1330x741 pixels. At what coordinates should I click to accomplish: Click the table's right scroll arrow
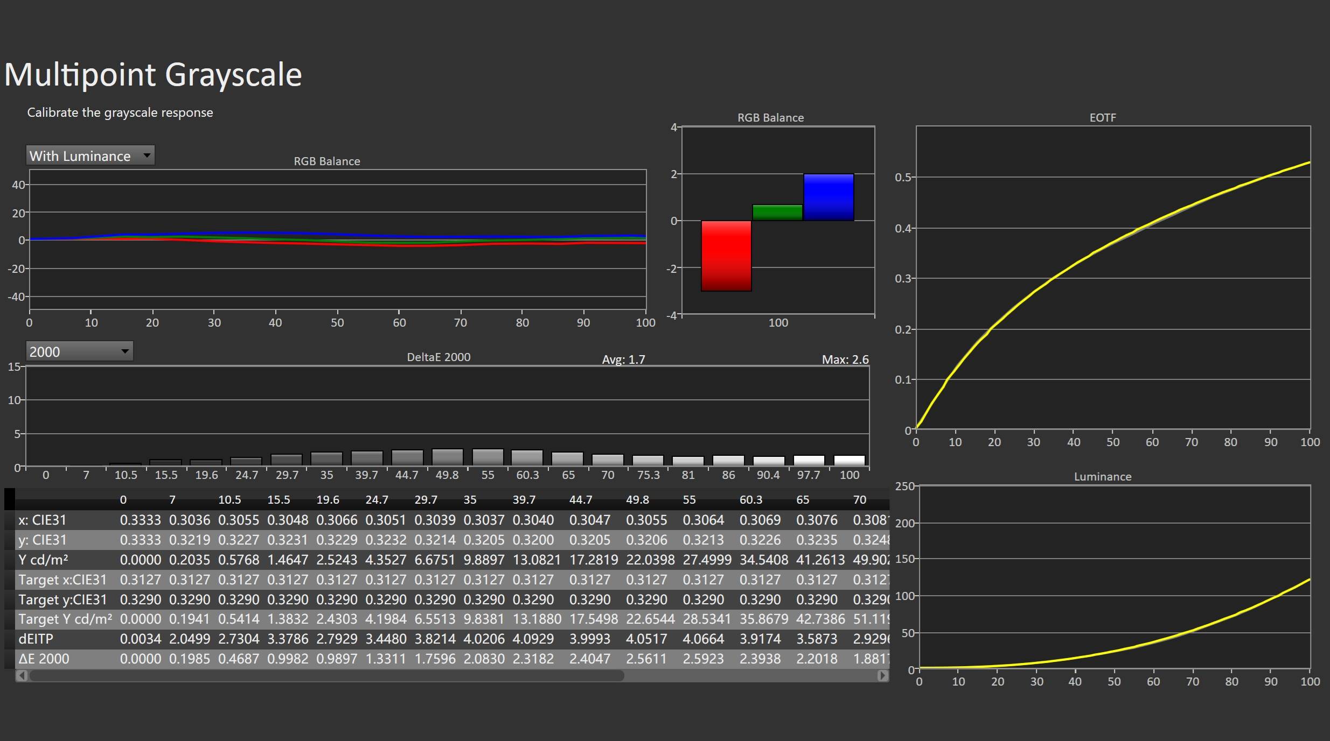pyautogui.click(x=882, y=675)
